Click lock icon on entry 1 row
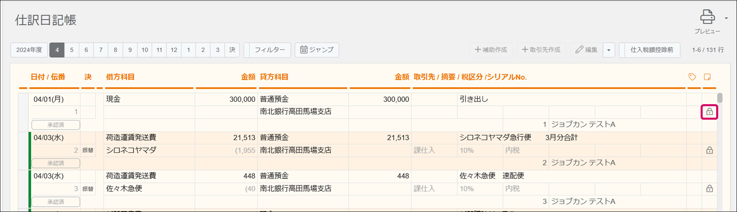Viewport: 737px width, 212px height. pyautogui.click(x=709, y=112)
